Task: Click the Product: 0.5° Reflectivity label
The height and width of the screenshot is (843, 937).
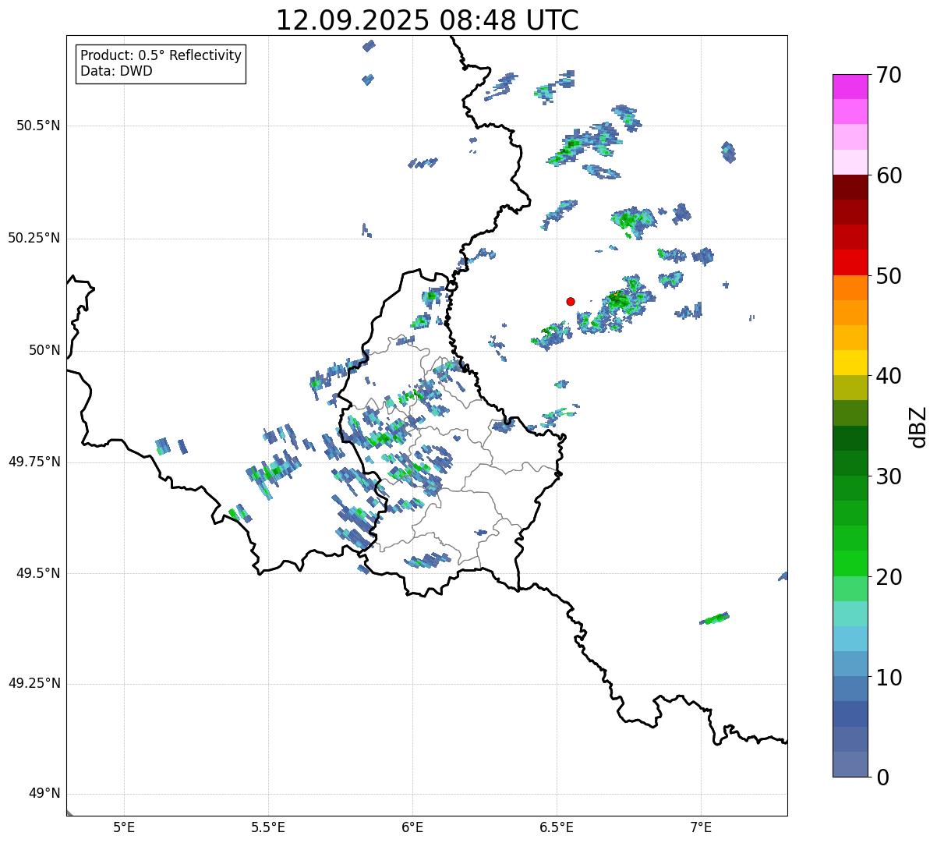Action: click(x=161, y=56)
